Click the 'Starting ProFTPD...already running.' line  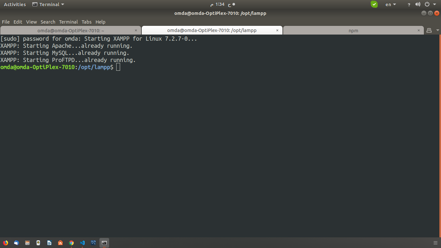pos(68,60)
